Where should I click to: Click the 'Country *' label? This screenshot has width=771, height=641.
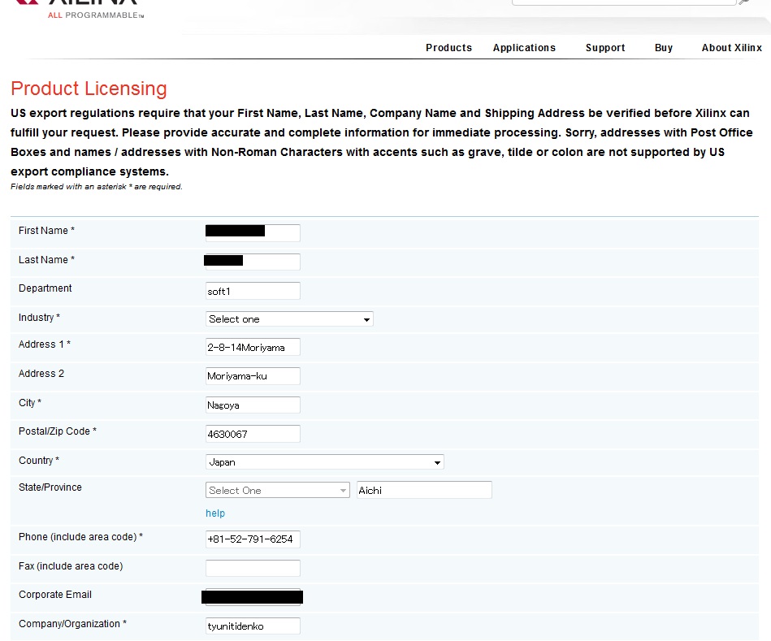pos(39,461)
